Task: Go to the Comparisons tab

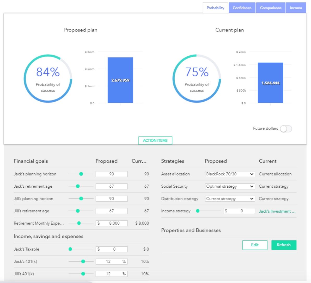Action: tap(271, 8)
